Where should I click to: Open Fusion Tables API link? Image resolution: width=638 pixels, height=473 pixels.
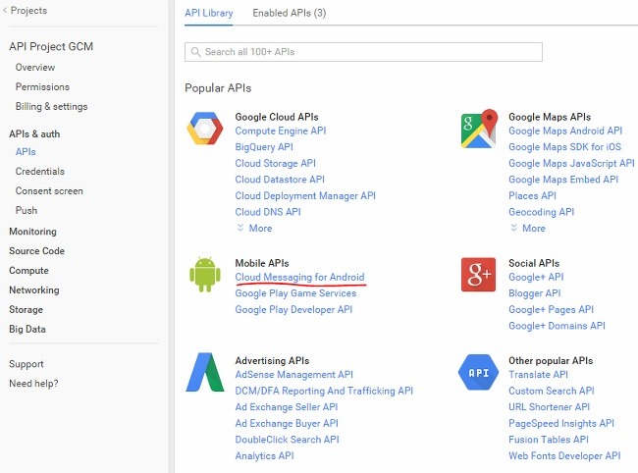(x=549, y=440)
